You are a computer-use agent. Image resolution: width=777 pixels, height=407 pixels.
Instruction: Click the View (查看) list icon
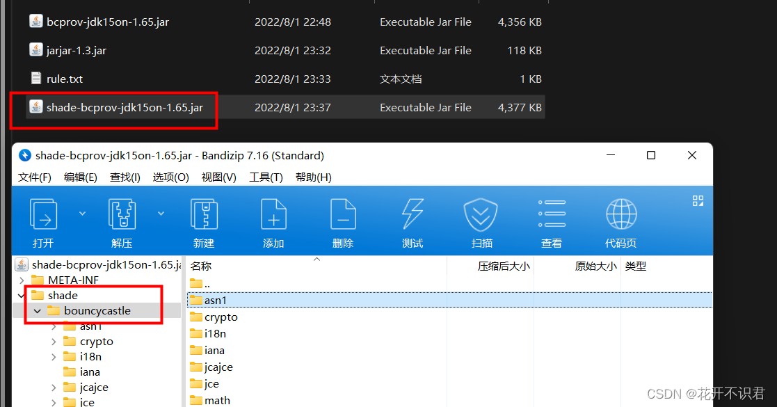[552, 214]
